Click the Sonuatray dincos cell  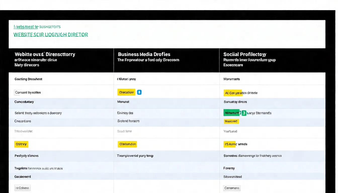235,102
